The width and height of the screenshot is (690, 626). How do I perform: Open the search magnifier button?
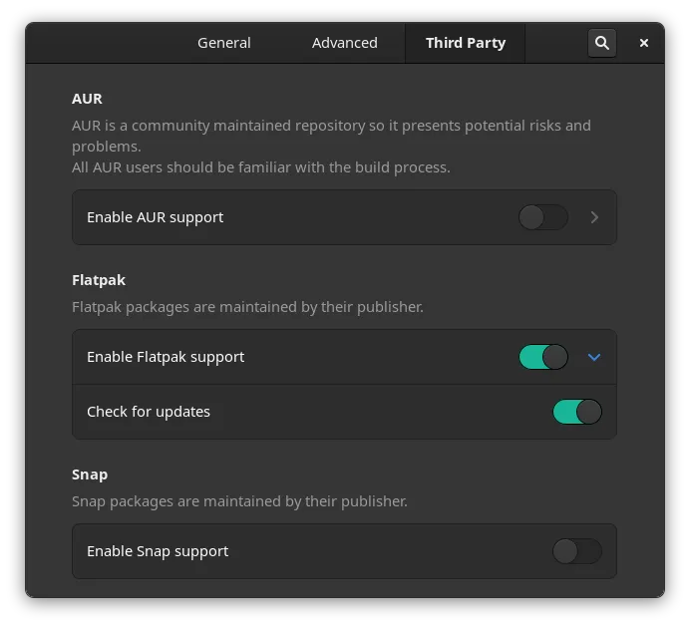click(601, 43)
